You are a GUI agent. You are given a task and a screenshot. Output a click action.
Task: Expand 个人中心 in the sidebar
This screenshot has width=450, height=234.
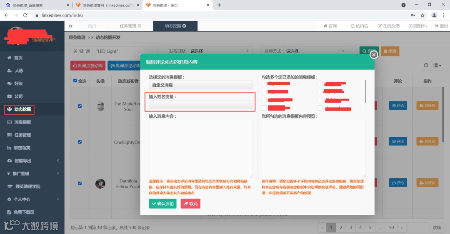[32, 200]
